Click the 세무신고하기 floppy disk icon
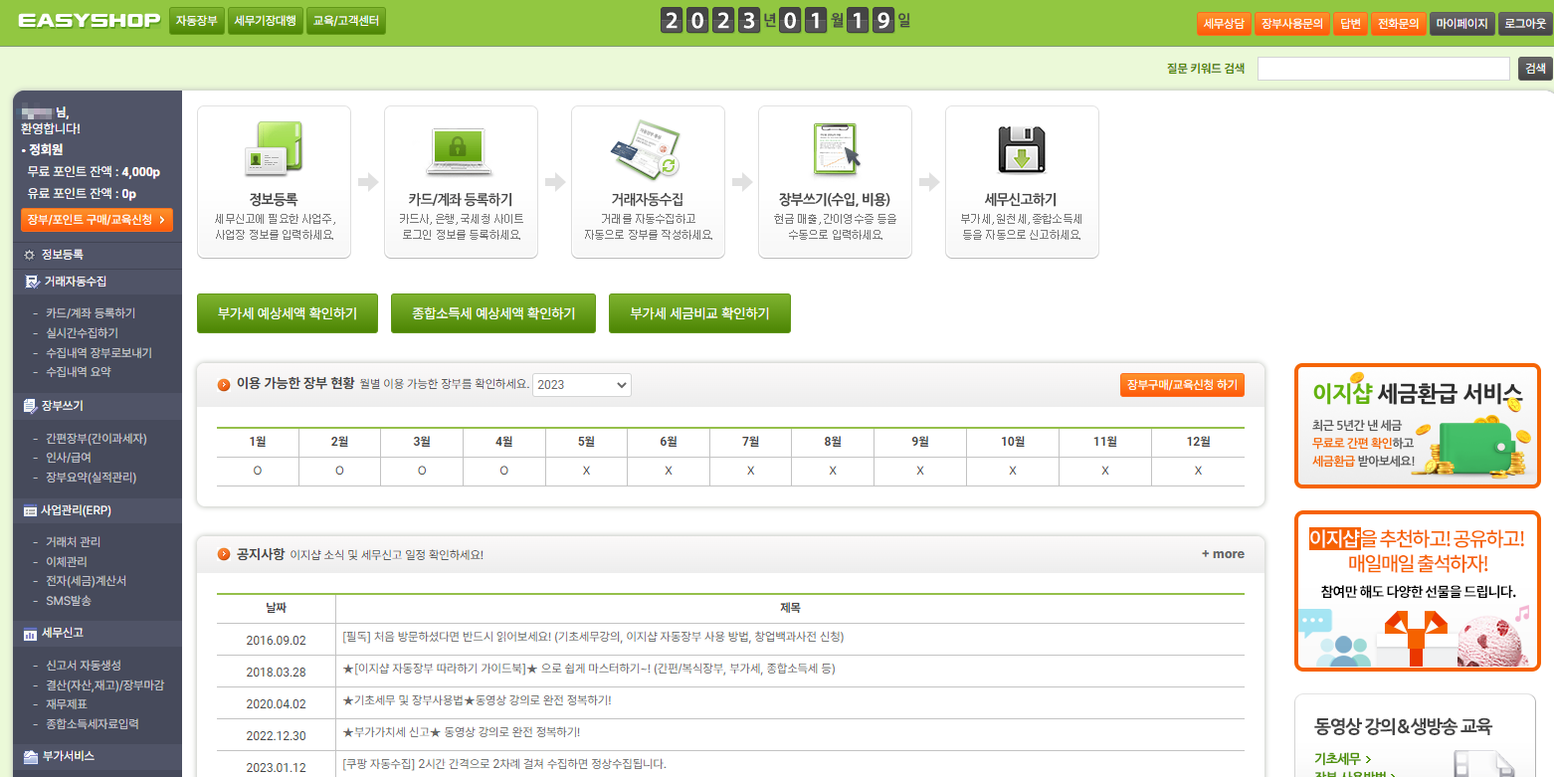 click(1022, 150)
